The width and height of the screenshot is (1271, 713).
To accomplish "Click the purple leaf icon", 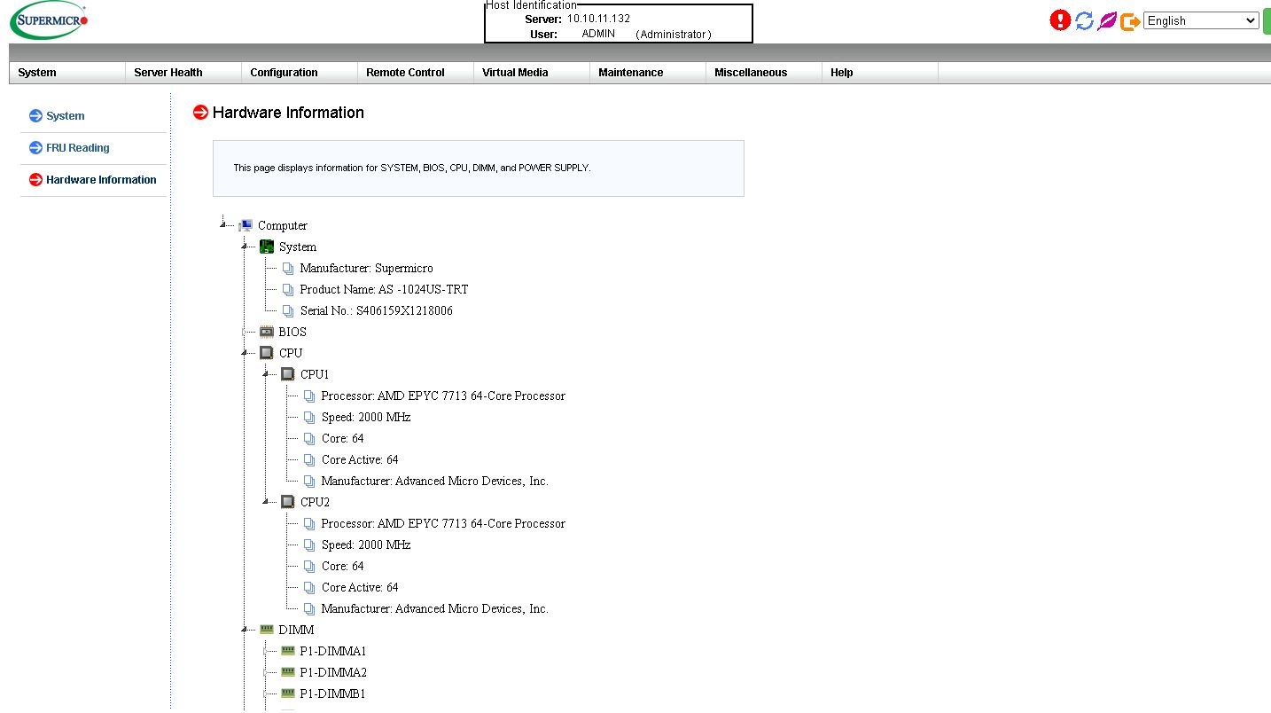I will [x=1107, y=20].
